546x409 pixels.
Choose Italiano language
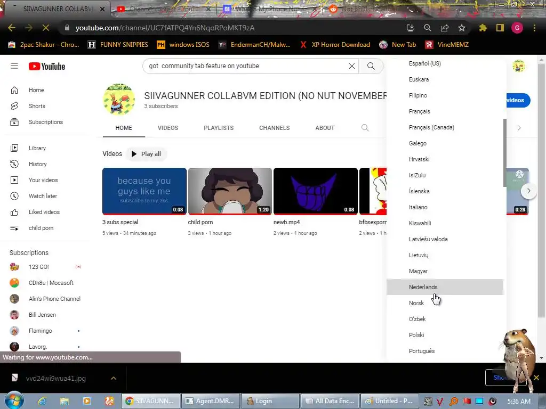[445, 207]
